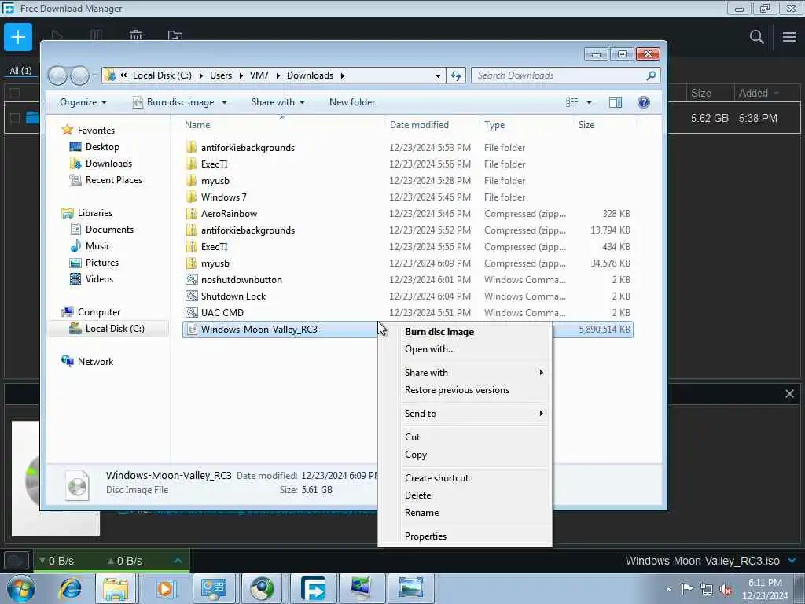Go back in Explorer navigation
805x604 pixels.
57,75
